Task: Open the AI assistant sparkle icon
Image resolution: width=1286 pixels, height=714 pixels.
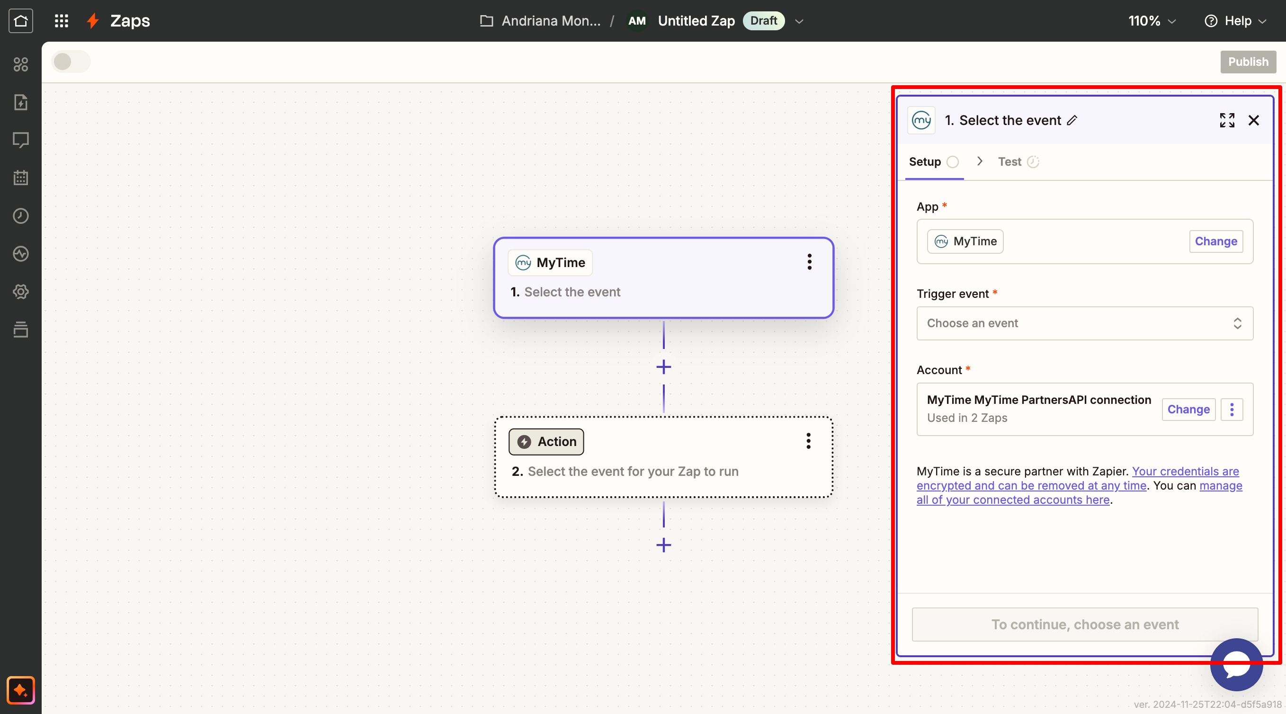Action: (x=20, y=690)
